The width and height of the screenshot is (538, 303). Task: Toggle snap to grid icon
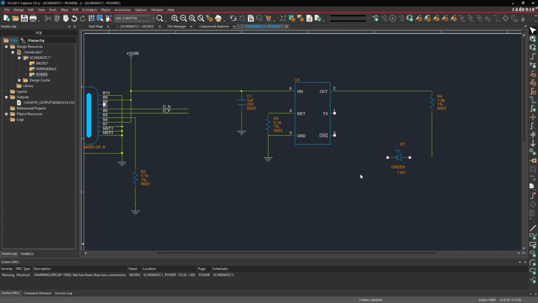(91, 18)
